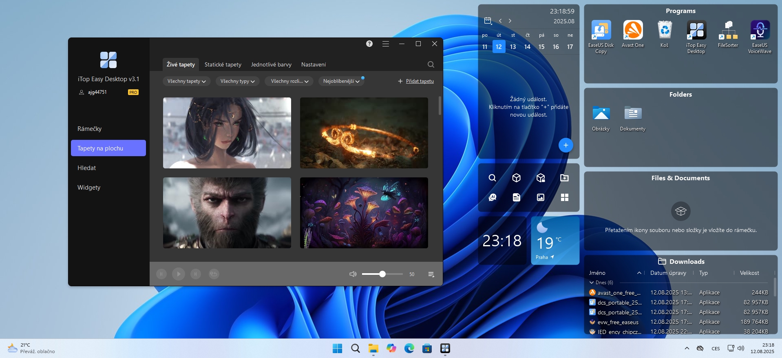Switch to Jednotlivé barvy tab

pos(271,64)
